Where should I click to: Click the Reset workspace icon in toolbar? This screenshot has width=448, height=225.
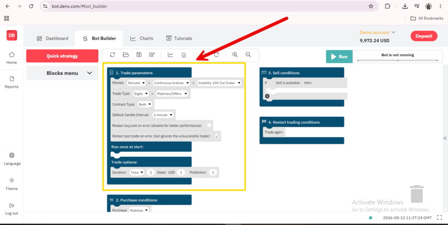[x=112, y=55]
